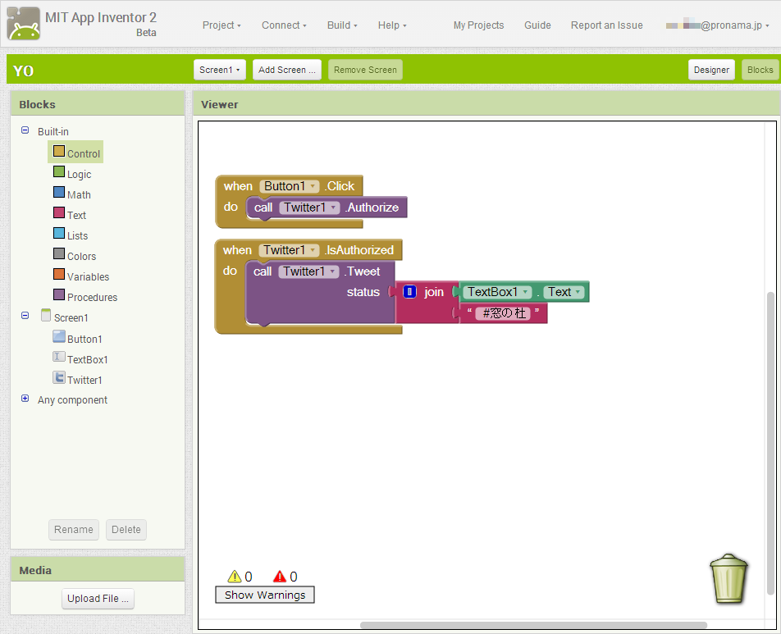Screen dimensions: 781x634
Task: Click the trash can in the Viewer
Action: 728,579
